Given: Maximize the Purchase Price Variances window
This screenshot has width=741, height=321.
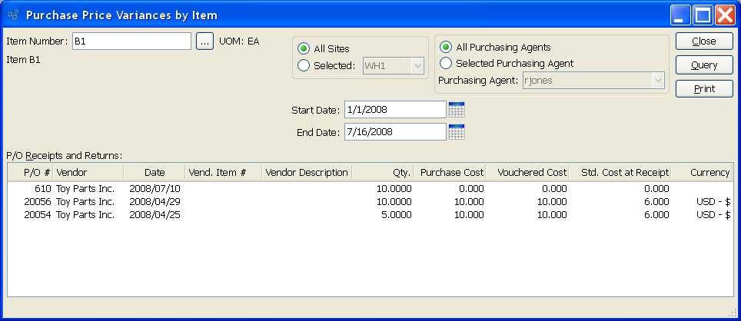Looking at the screenshot, I should 703,15.
